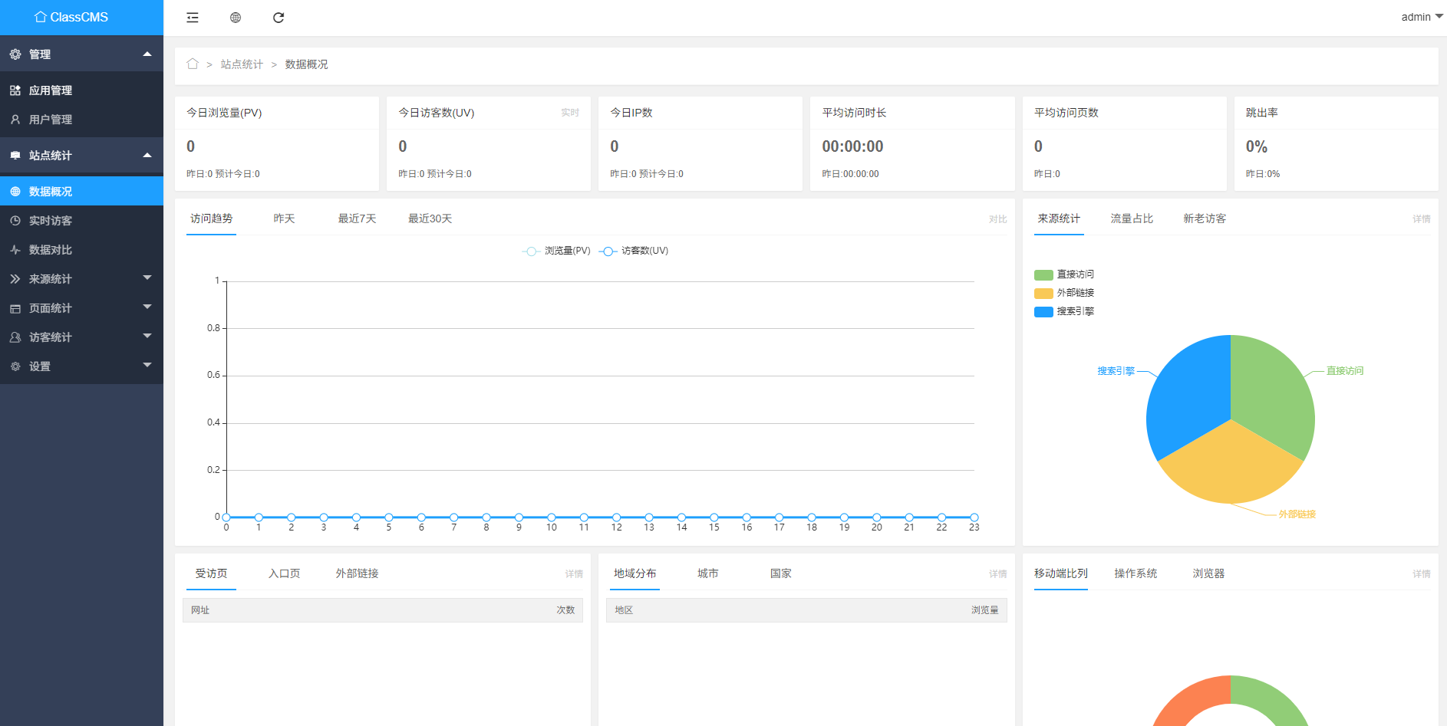1447x726 pixels.
Task: Switch to the 流量占比 tab
Action: coord(1132,218)
